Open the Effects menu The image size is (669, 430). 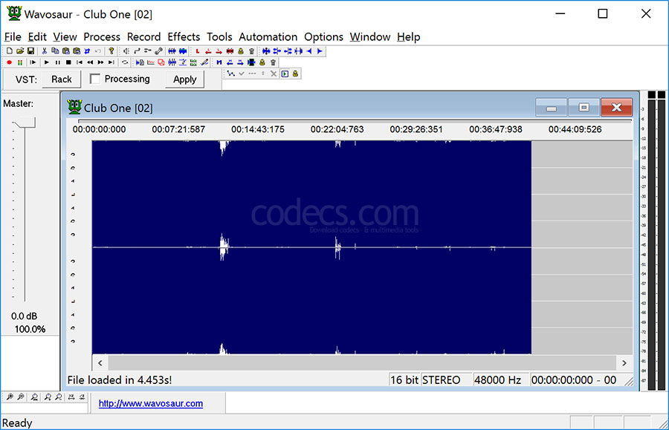pyautogui.click(x=184, y=37)
